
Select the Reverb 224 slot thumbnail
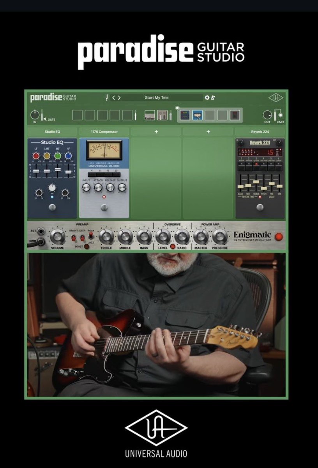click(235, 115)
